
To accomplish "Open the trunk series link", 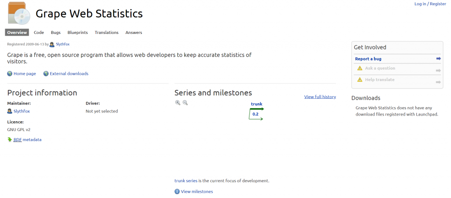I will [x=186, y=181].
